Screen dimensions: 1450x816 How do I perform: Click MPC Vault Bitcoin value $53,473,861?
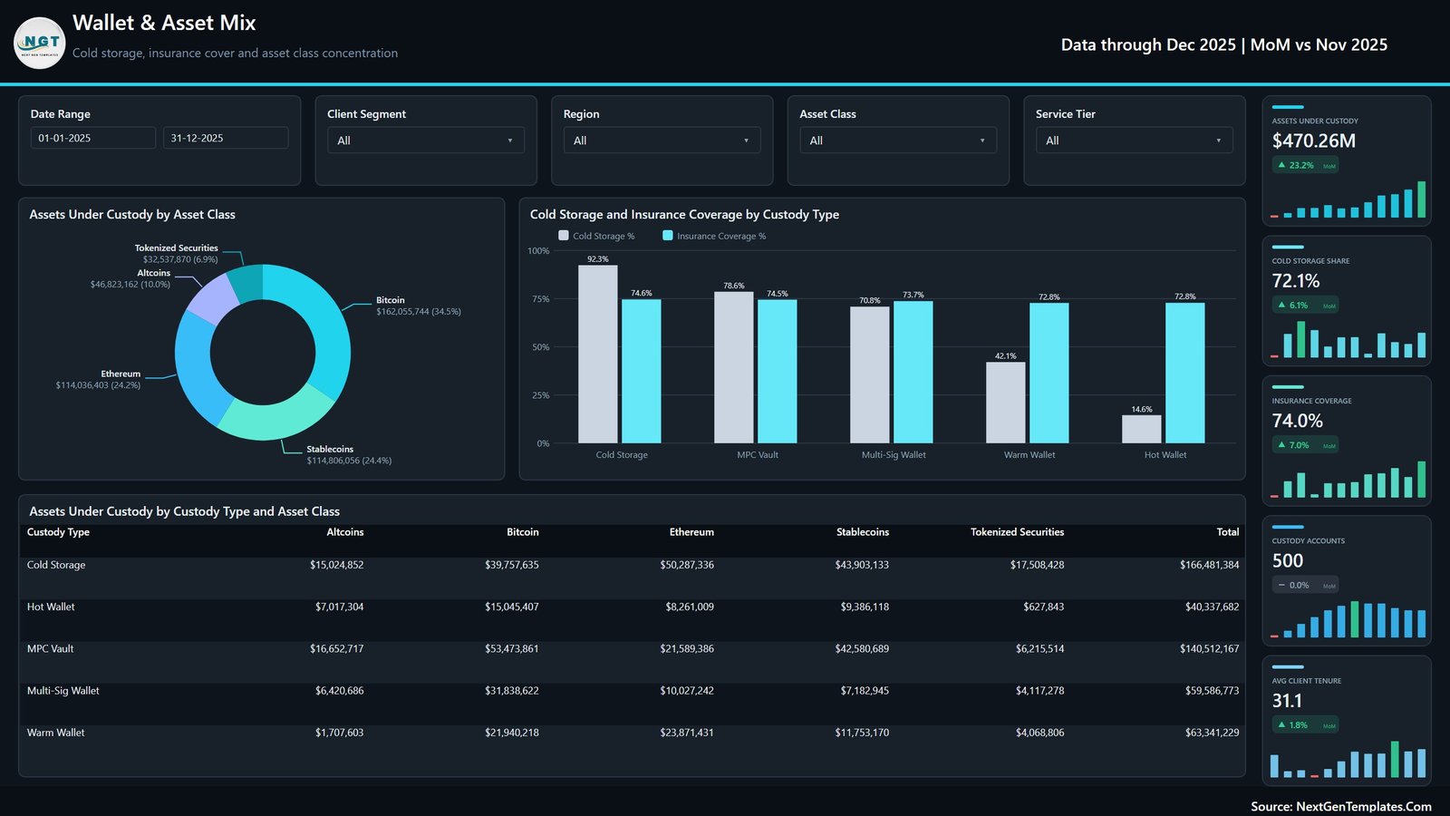(511, 649)
